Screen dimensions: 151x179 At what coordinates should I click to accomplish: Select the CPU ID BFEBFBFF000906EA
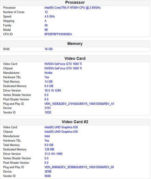[58, 34]
